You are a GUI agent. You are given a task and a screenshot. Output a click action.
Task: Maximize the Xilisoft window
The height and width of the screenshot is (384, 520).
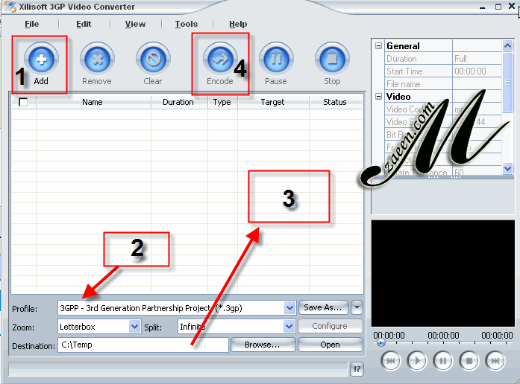coord(498,7)
